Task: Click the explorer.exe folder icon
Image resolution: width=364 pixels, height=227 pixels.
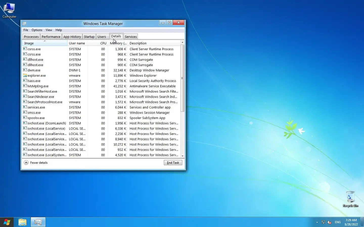Action: click(x=25, y=75)
